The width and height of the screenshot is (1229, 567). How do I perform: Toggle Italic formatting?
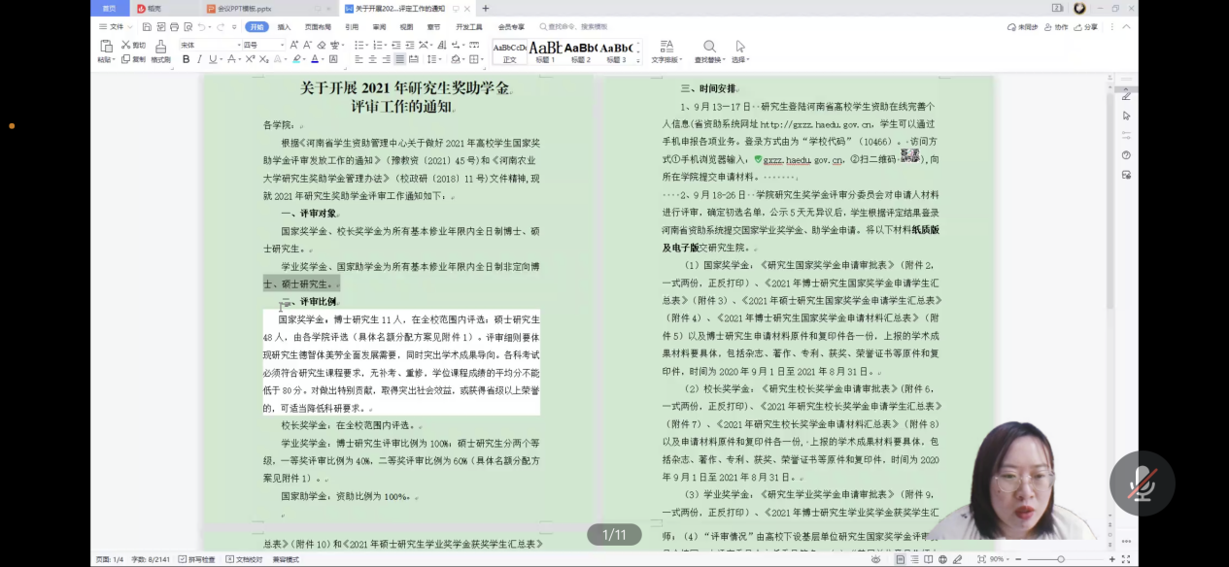(x=199, y=60)
